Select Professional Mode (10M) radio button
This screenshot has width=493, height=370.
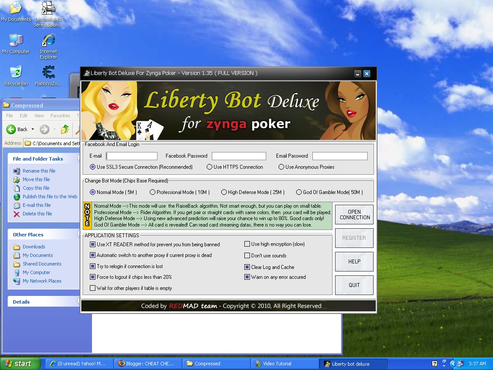click(x=152, y=192)
